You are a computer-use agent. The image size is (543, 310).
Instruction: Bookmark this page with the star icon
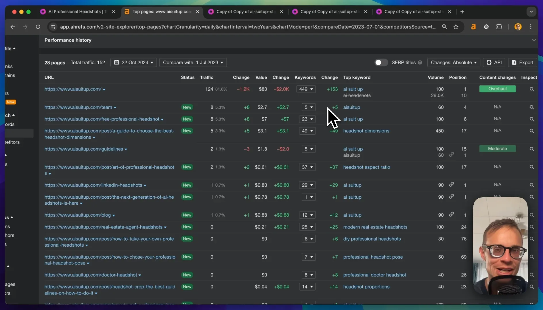(456, 27)
